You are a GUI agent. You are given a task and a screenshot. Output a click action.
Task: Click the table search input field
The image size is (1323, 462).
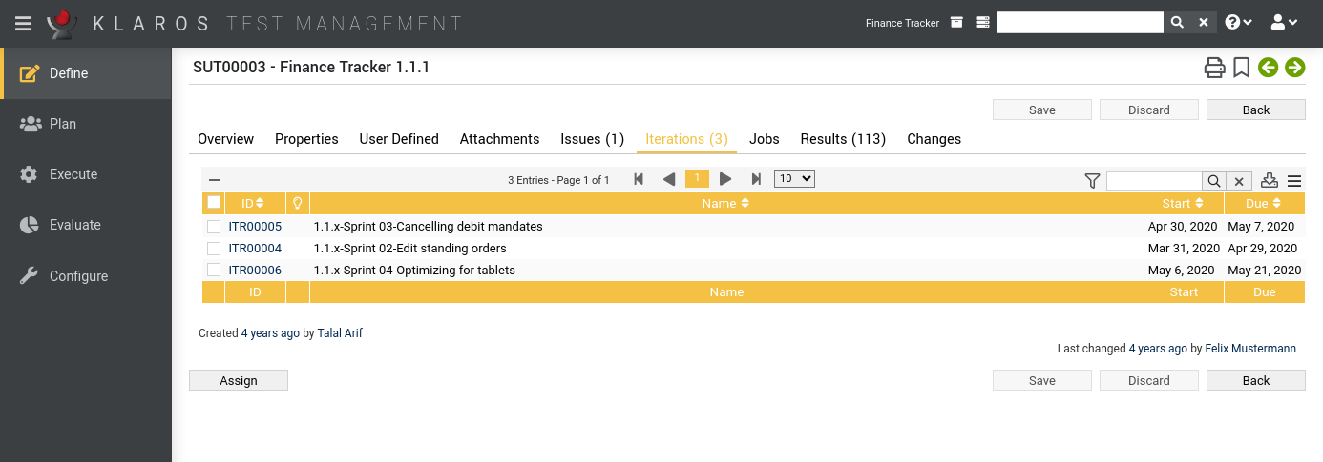1154,181
